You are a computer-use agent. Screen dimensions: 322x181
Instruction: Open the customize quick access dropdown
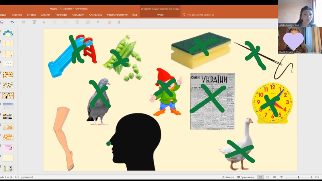123,22
